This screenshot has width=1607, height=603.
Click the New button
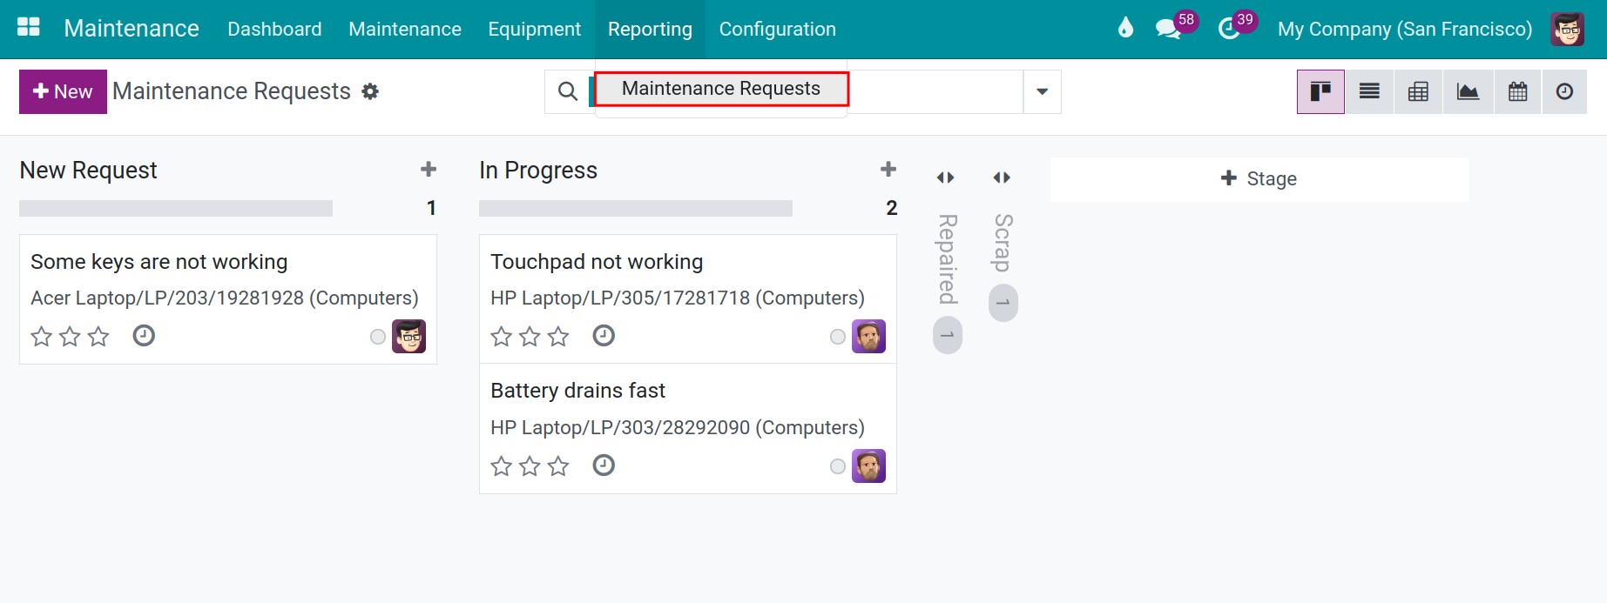[63, 91]
